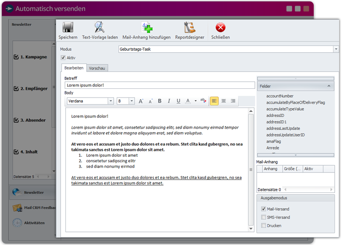This screenshot has height=245, width=351.
Task: Click the Mail-Anhang scroll left arrow
Action: coord(286,189)
